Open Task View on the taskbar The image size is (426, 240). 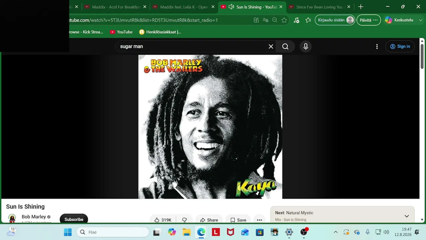156,232
